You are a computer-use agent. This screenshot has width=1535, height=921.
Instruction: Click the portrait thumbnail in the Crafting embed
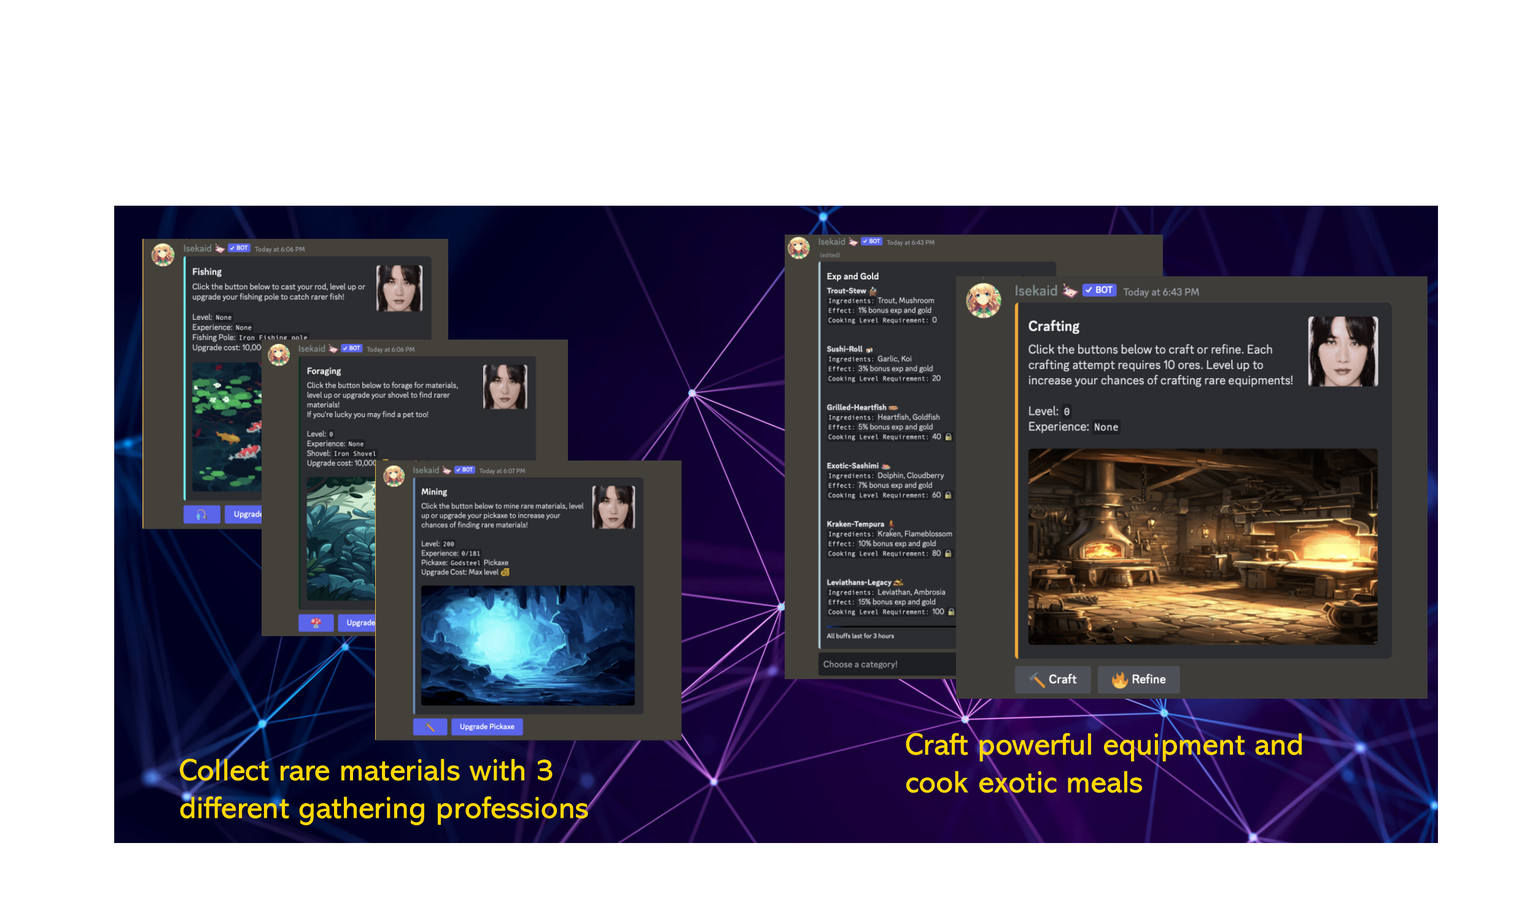[1343, 351]
